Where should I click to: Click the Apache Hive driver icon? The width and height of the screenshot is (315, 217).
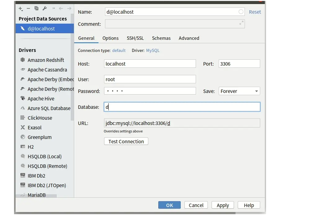pyautogui.click(x=23, y=98)
